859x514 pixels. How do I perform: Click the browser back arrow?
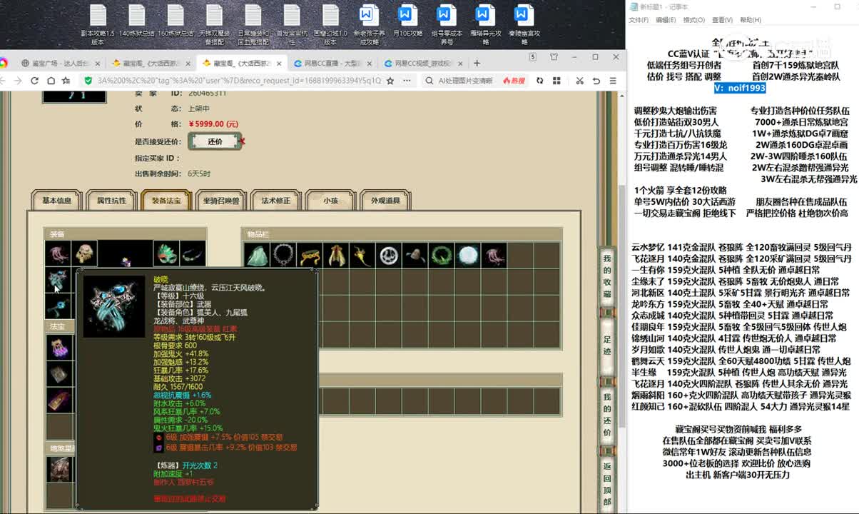click(4, 81)
